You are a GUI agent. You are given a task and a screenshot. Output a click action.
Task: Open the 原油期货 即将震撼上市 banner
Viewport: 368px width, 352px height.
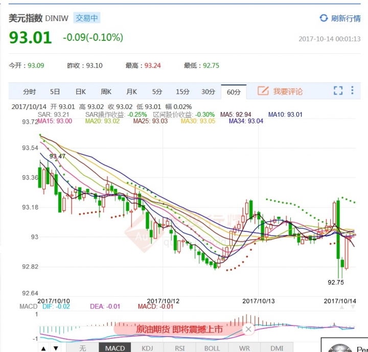click(x=179, y=329)
